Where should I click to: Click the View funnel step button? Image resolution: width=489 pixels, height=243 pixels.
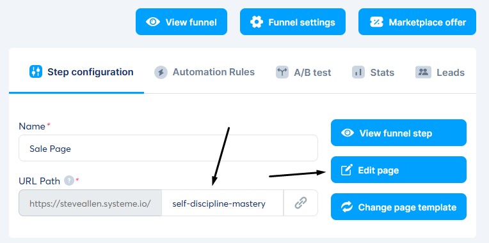click(399, 133)
